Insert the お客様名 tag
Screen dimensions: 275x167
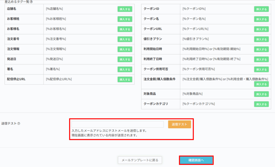click(x=125, y=29)
